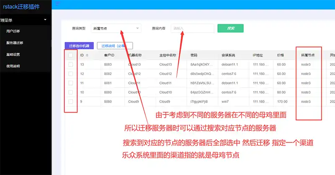Click the 迁移说明 outlined button
335x175 pixels.
[x=115, y=46]
